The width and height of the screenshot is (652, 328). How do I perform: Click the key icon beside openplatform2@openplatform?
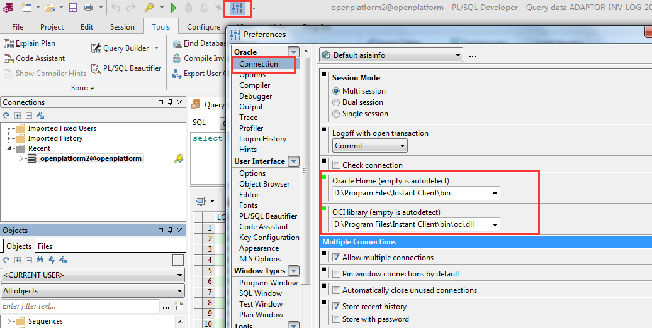point(179,158)
